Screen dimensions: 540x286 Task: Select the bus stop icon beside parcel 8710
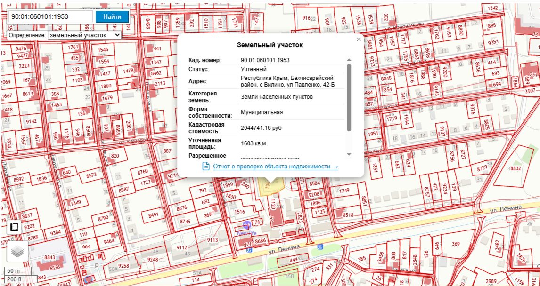click(x=248, y=251)
